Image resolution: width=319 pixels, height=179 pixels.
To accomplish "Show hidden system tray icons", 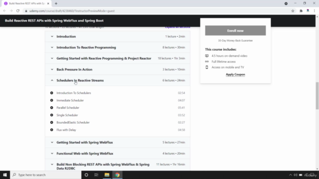I will [x=290, y=175].
